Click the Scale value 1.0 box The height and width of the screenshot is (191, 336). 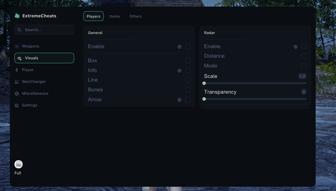(x=302, y=76)
